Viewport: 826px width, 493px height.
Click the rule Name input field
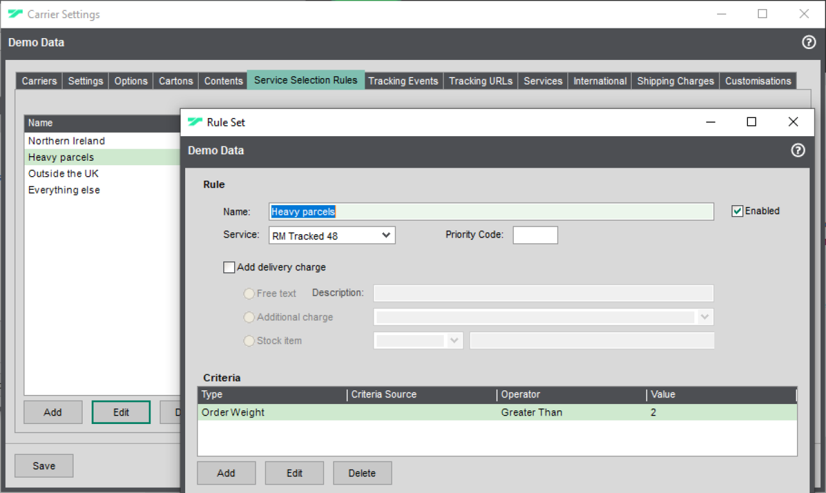[x=491, y=212]
